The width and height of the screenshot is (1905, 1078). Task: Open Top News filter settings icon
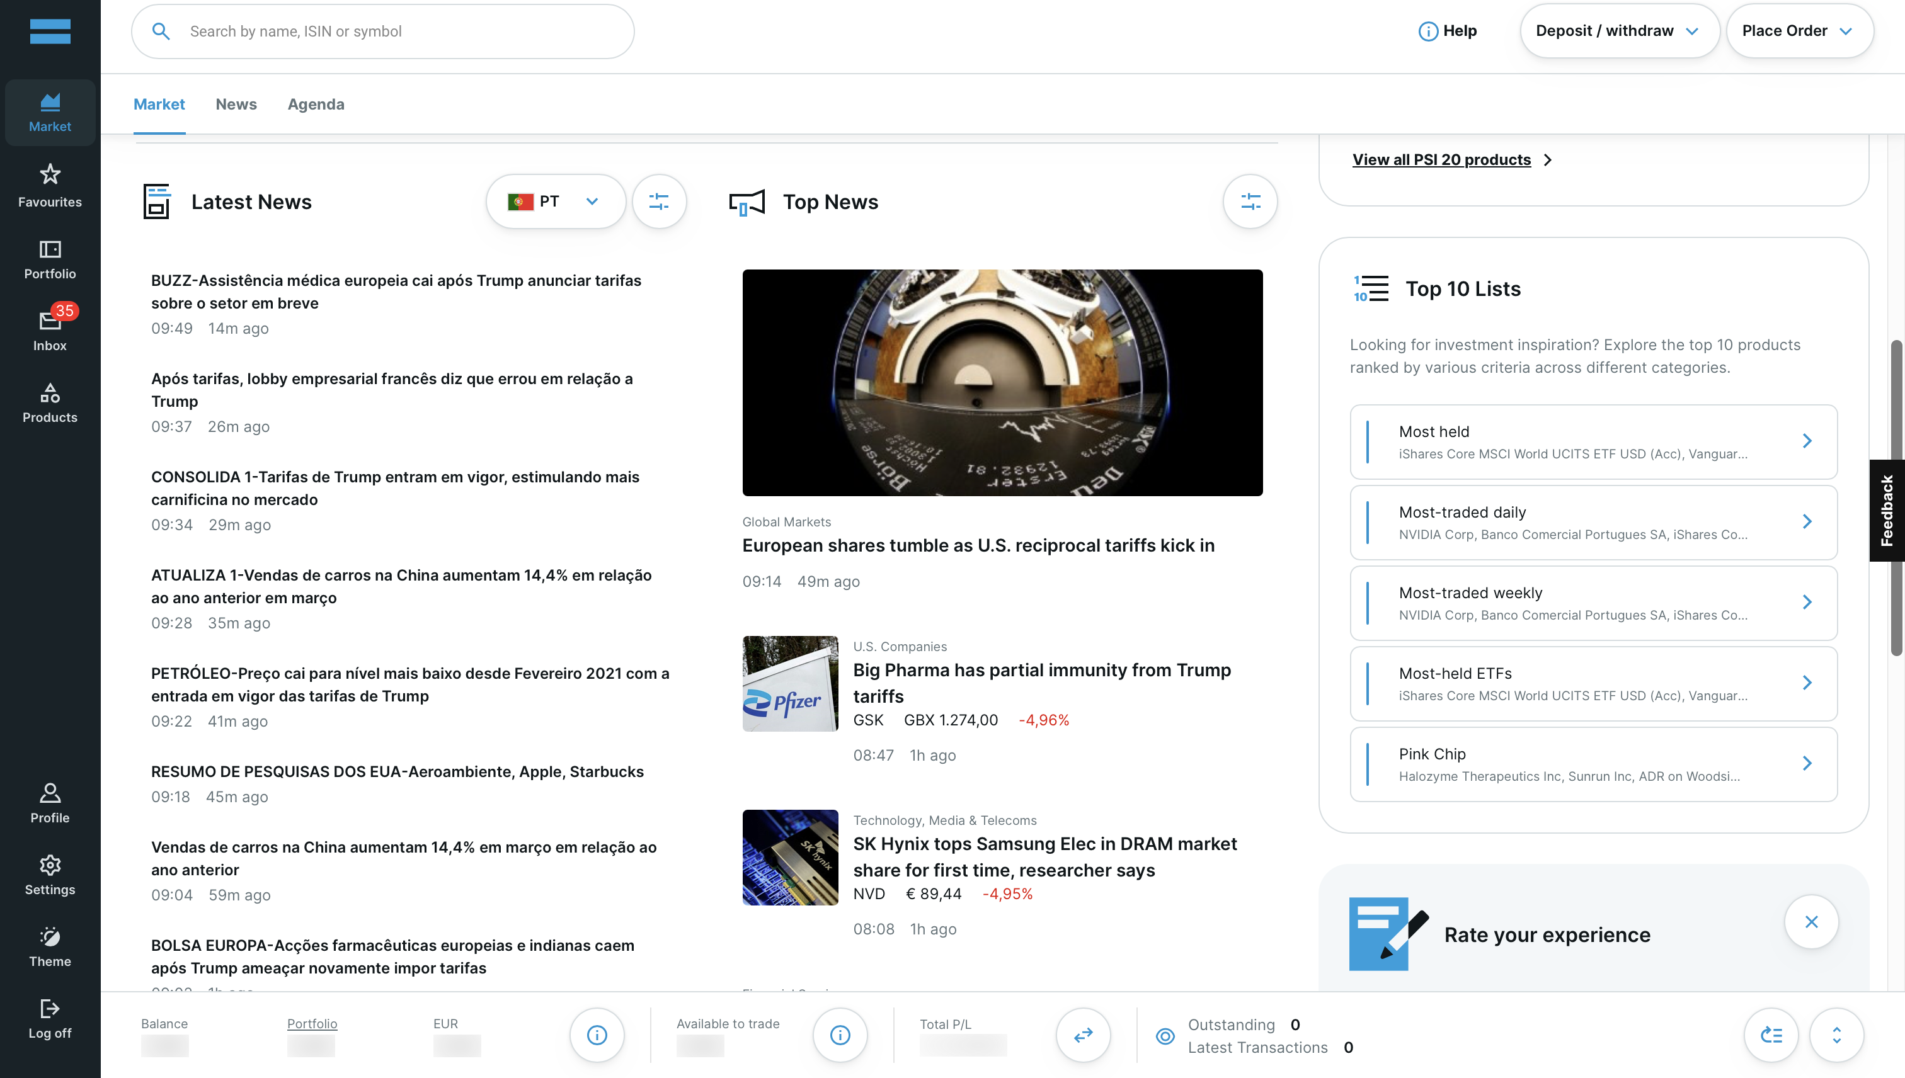[x=1249, y=201]
